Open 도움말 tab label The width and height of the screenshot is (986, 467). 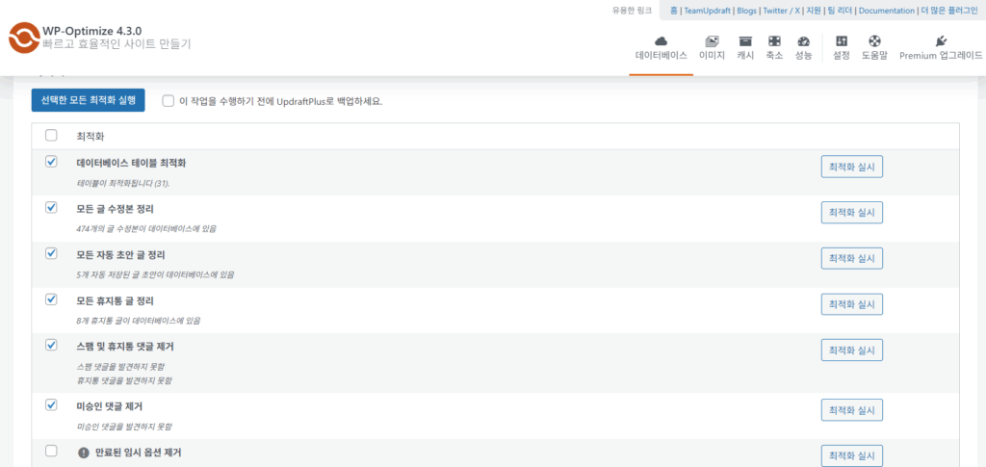pyautogui.click(x=874, y=55)
